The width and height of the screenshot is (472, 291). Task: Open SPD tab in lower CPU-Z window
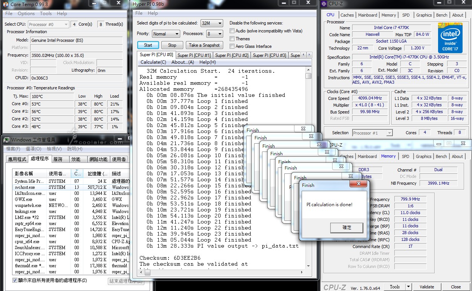pyautogui.click(x=405, y=156)
